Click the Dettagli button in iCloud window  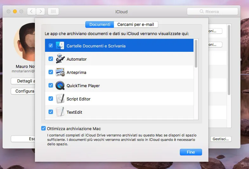[x=23, y=81]
